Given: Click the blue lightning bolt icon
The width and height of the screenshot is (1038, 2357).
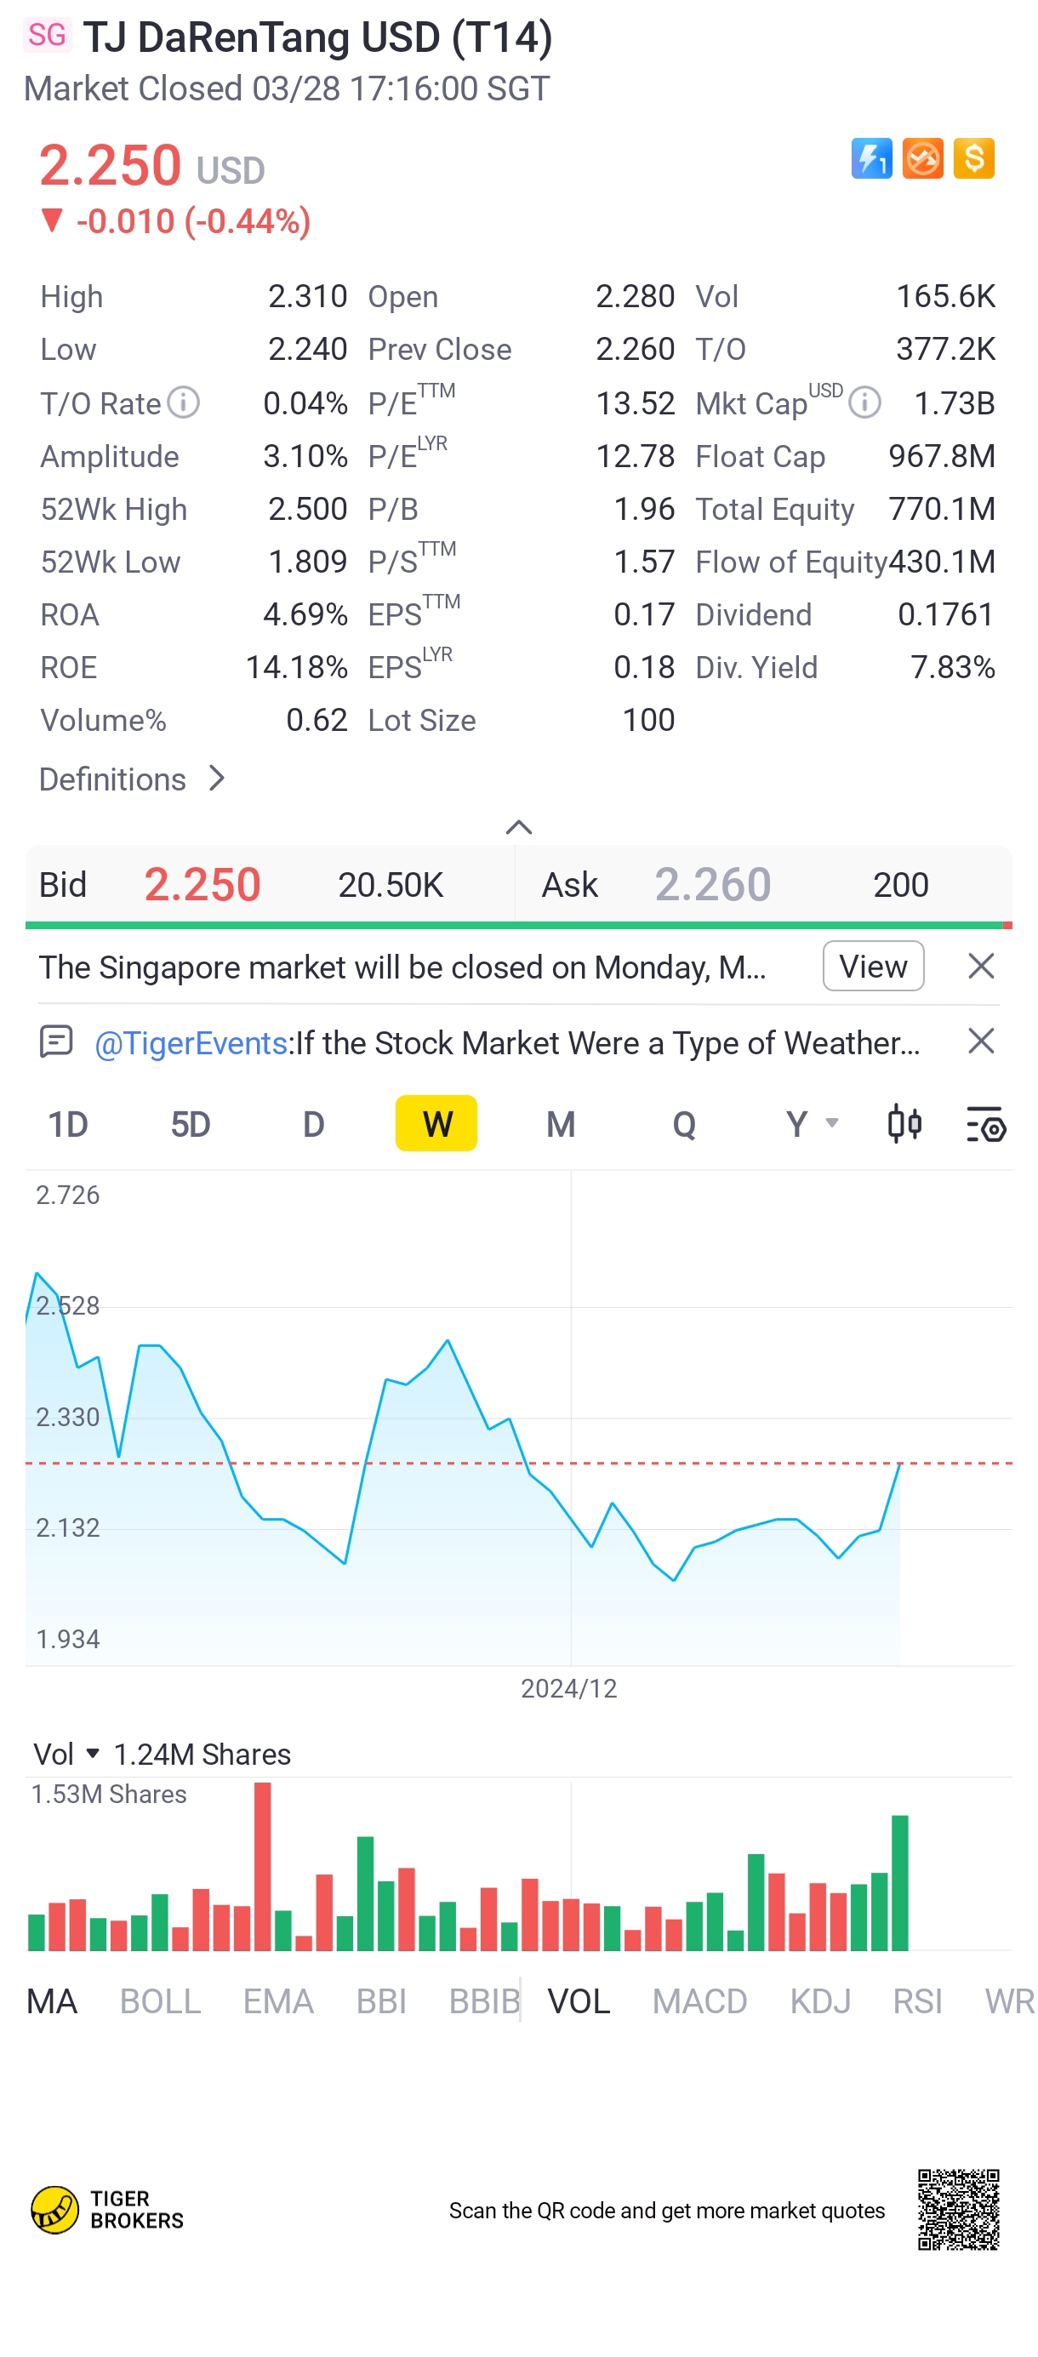Looking at the screenshot, I should pyautogui.click(x=870, y=158).
